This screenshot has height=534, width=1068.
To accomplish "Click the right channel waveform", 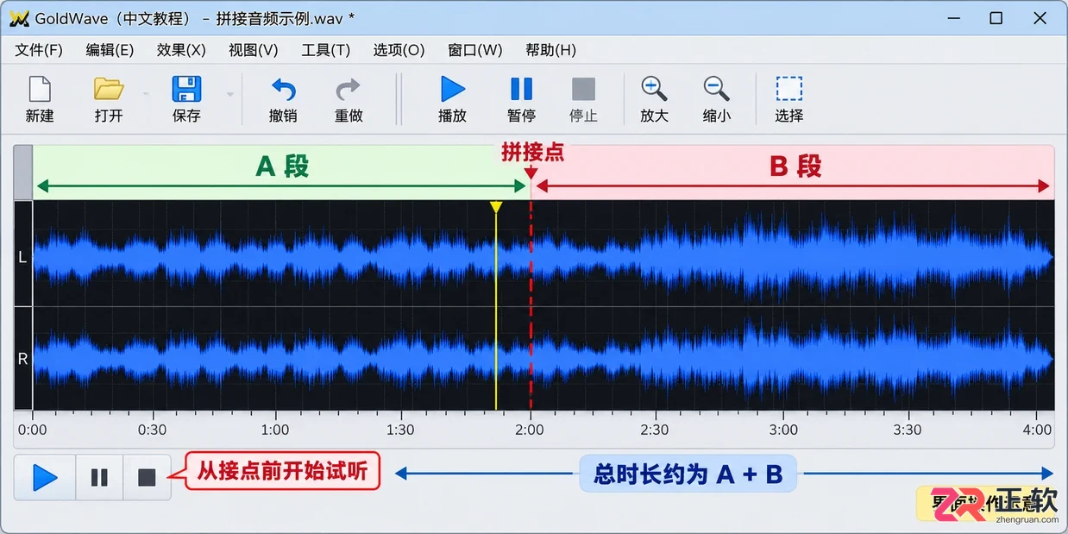I will point(543,357).
